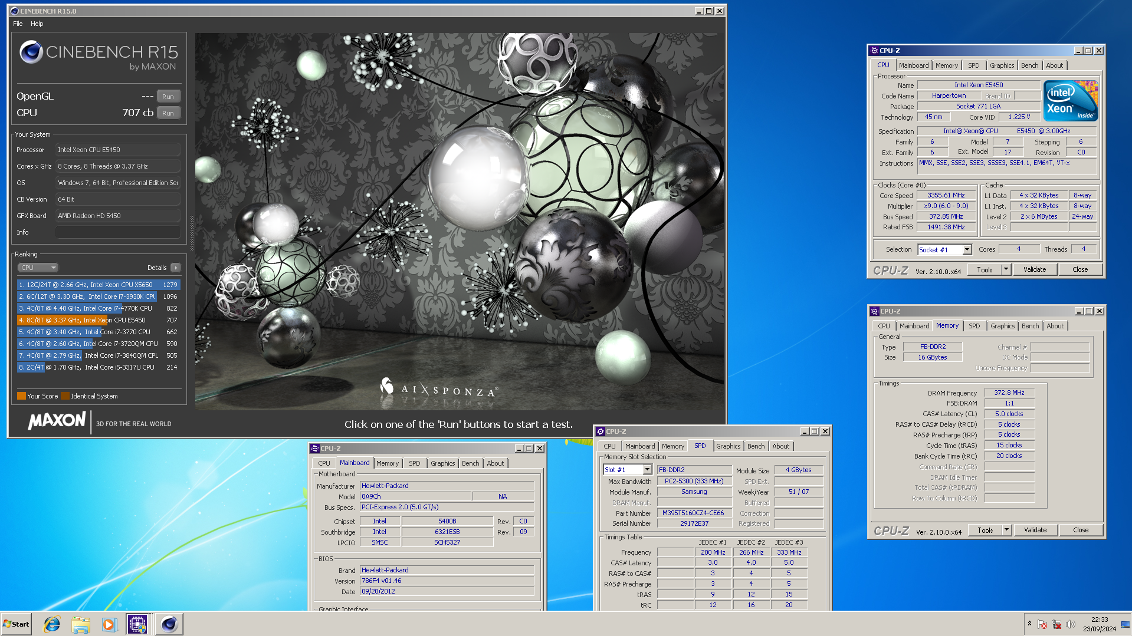Screen dimensions: 1132x636
Task: Click title bar icon of CPU-Z Memory window
Action: pyautogui.click(x=875, y=311)
